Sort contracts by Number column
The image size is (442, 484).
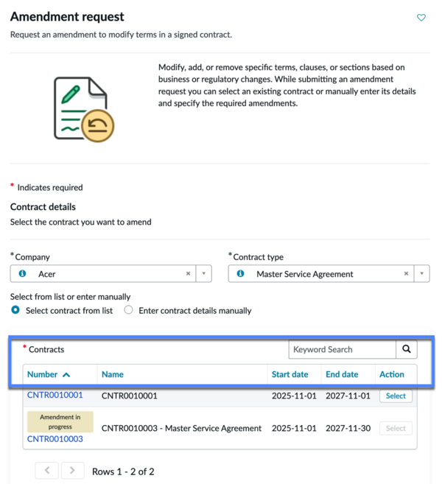(42, 374)
